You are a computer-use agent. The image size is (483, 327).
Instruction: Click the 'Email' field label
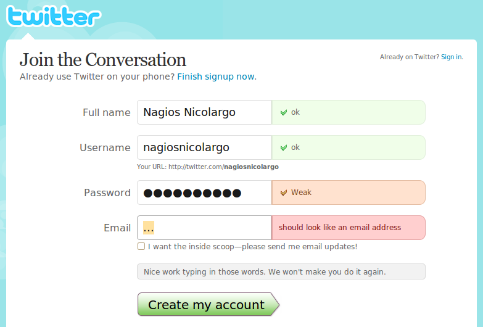pos(117,228)
